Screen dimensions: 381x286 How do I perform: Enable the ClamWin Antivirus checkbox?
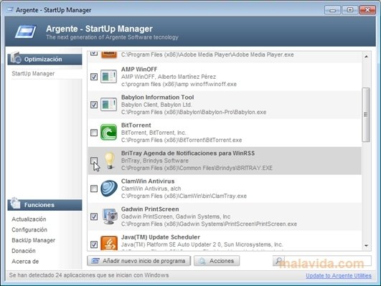point(94,189)
